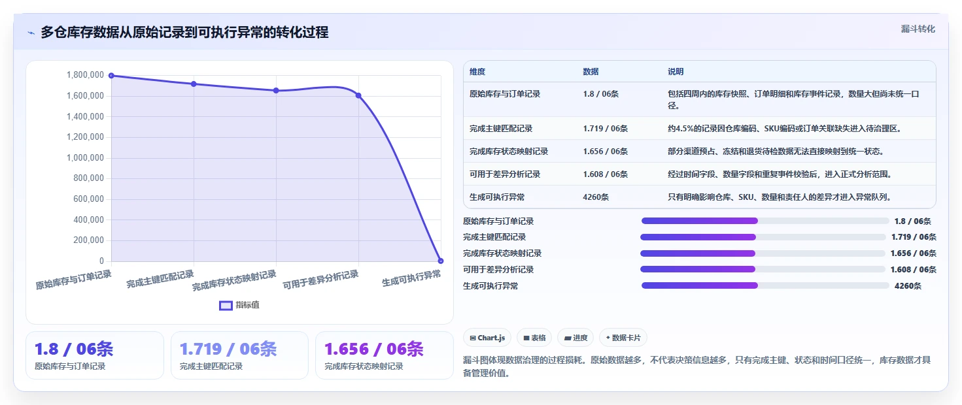
Task: Click the 4260条 value in the table
Action: [596, 197]
